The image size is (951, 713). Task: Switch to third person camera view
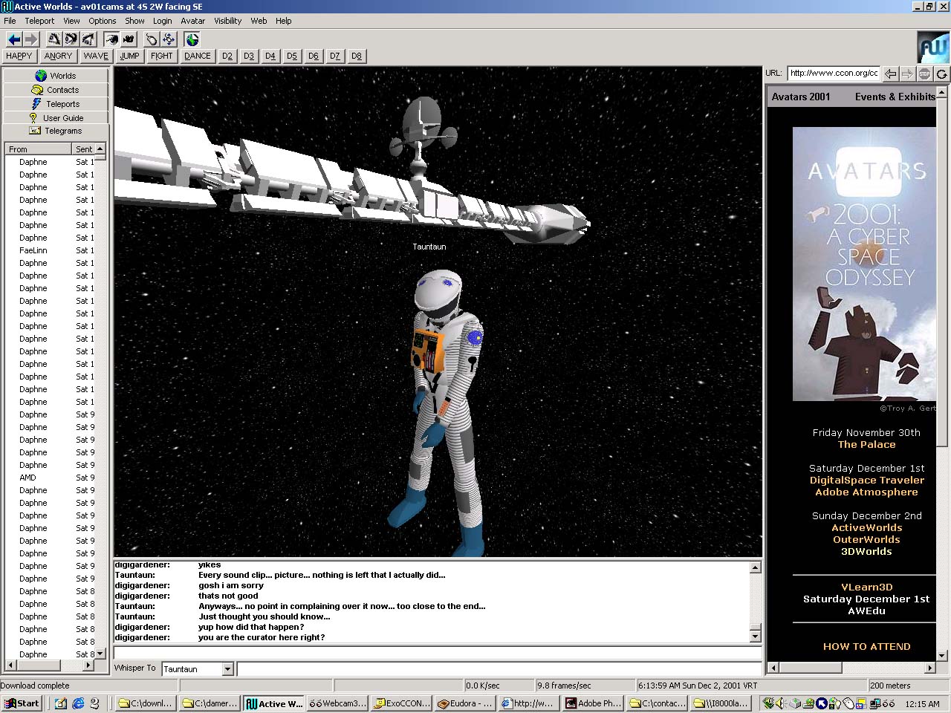[x=129, y=39]
